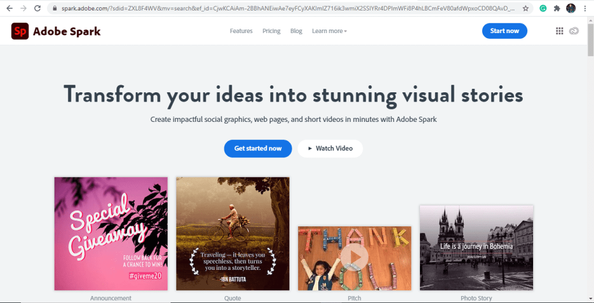Select the Special Giveaway announcement thumbnail
594x303 pixels.
[111, 233]
